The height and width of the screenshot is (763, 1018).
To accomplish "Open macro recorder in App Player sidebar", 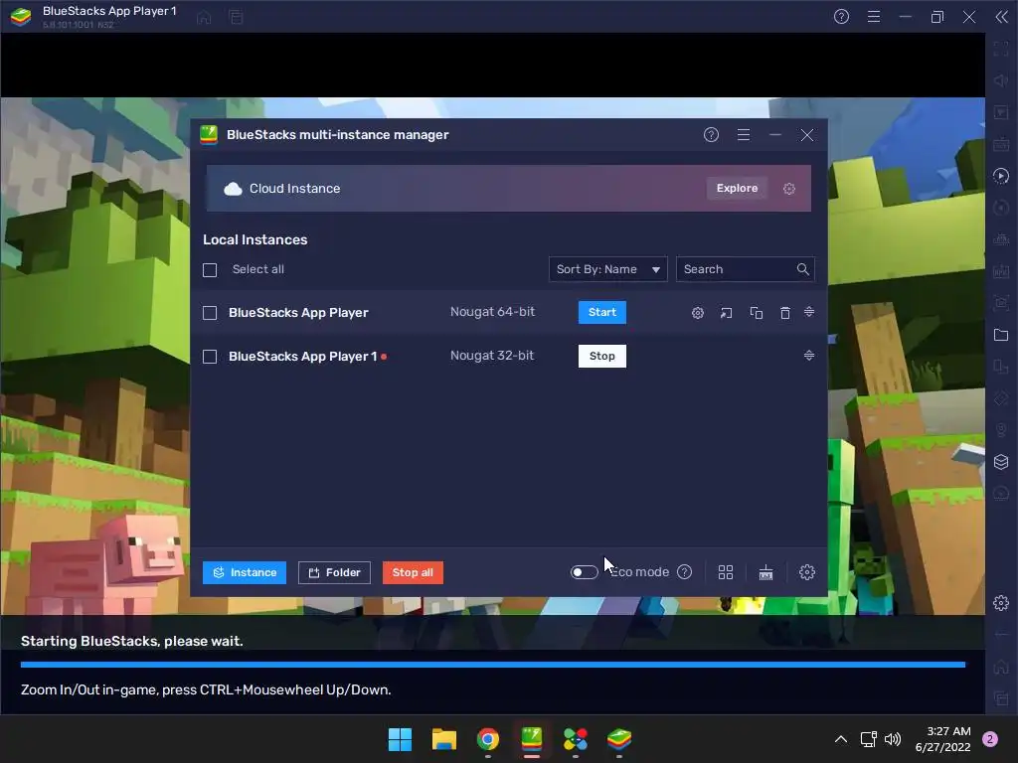I will pyautogui.click(x=1001, y=175).
